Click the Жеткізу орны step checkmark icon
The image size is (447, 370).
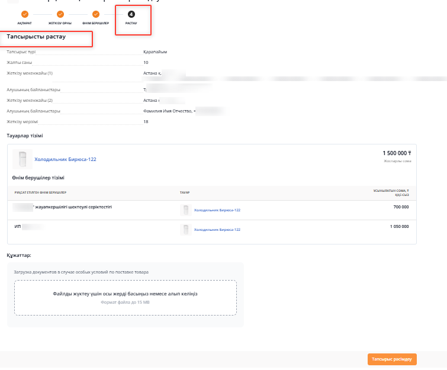coord(60,14)
